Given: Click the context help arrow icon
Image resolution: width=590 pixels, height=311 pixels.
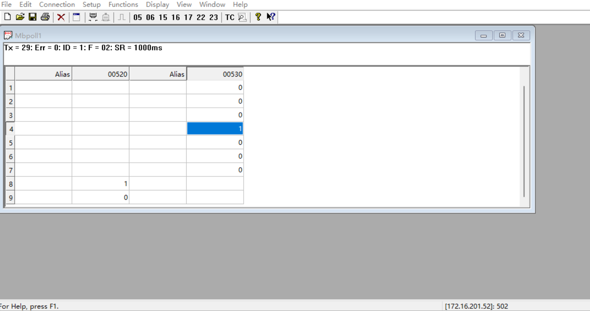Looking at the screenshot, I should pos(271,17).
